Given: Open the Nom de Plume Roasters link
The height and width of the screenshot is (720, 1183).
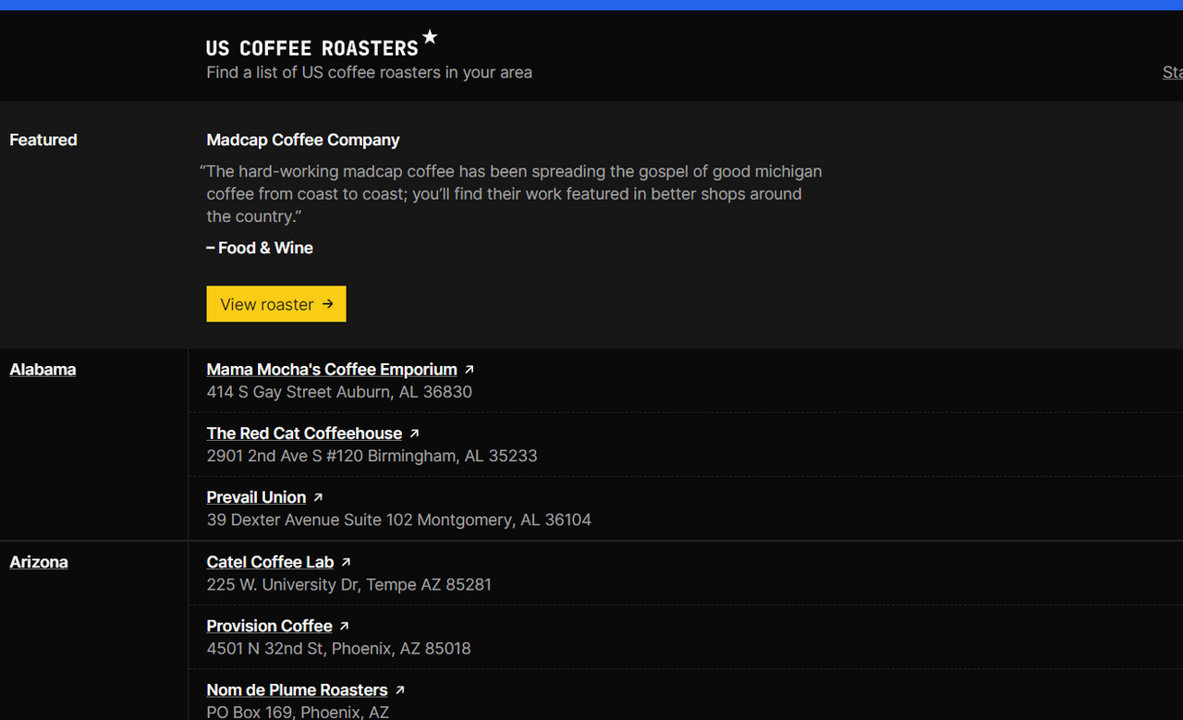Looking at the screenshot, I should (x=297, y=689).
